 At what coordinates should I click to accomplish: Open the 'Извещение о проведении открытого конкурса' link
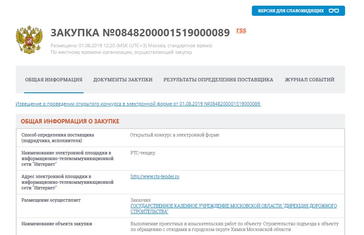[138, 104]
